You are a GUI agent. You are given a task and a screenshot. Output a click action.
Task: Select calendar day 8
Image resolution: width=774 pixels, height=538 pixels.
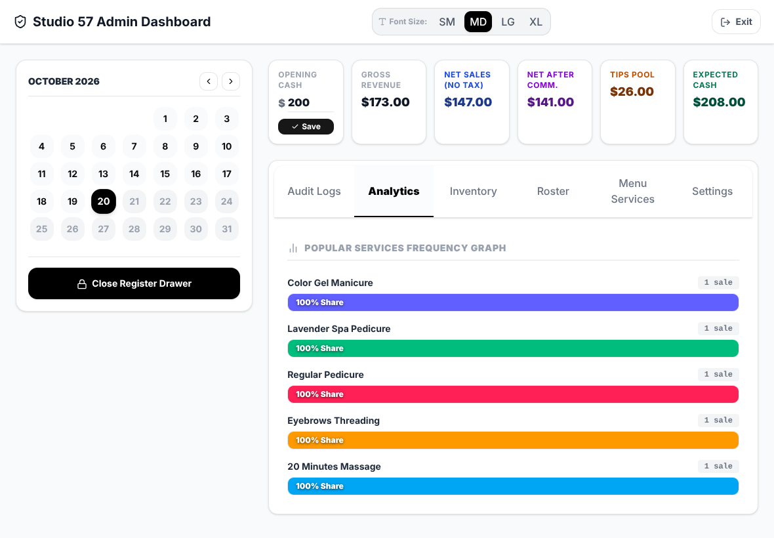(165, 146)
